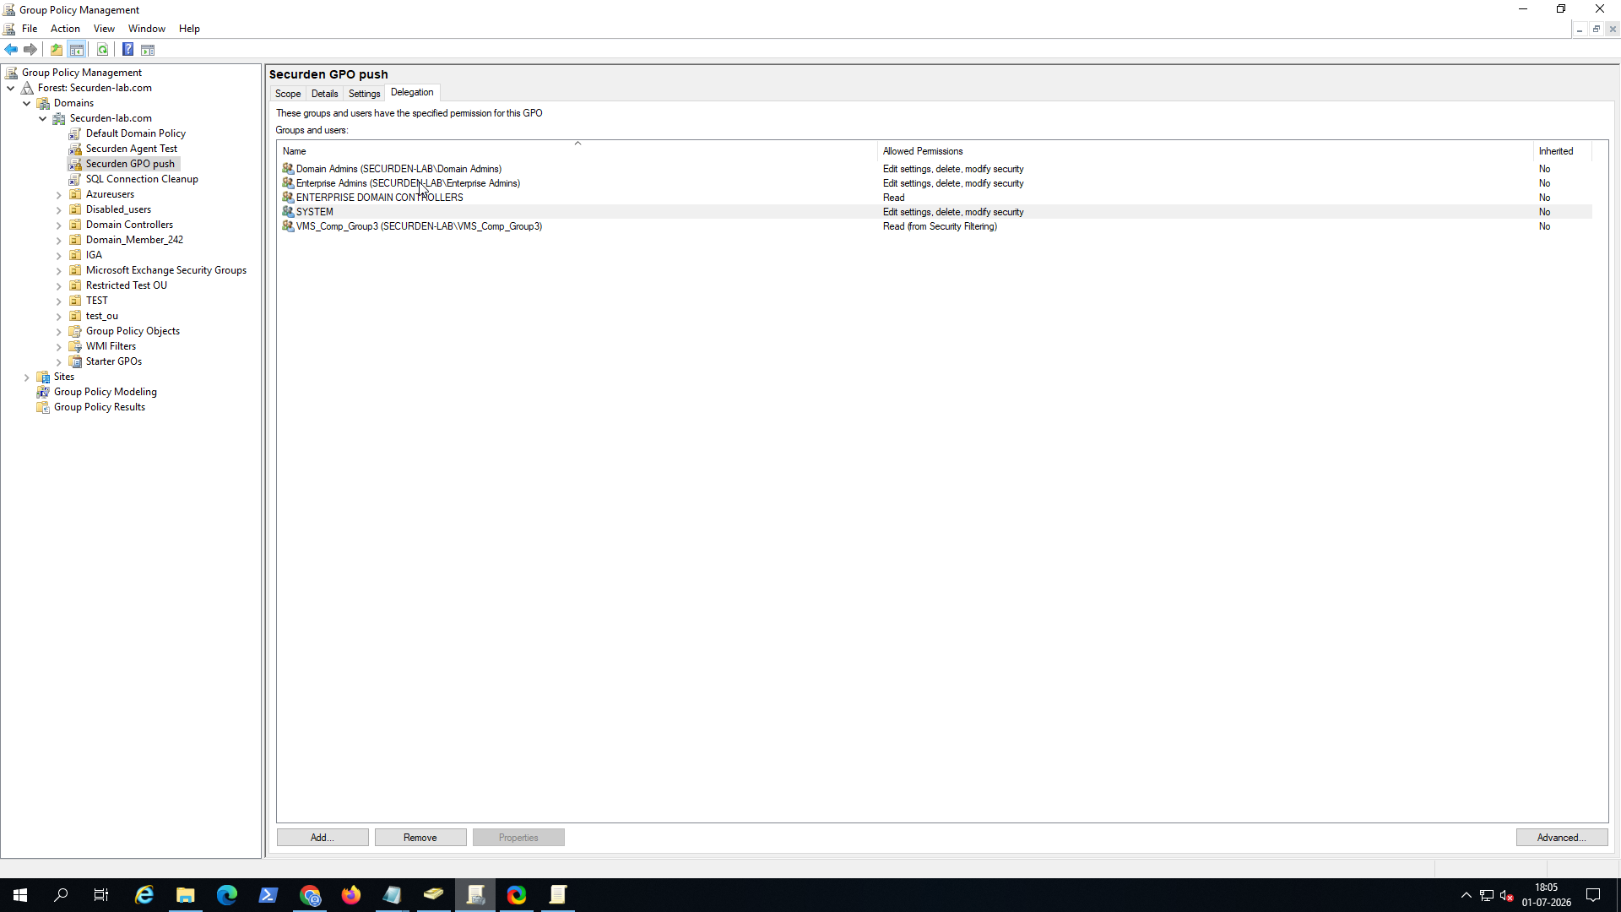1621x912 pixels.
Task: Click the Up One Level folder icon
Action: (x=57, y=50)
